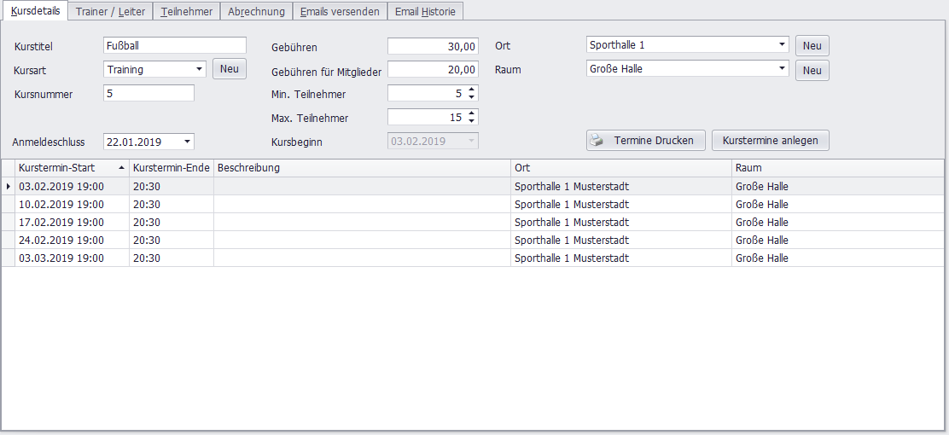Click Große Halle cell in 17.02.2019 row
949x435 pixels.
click(838, 222)
